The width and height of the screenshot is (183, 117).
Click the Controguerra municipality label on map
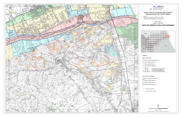point(22,95)
